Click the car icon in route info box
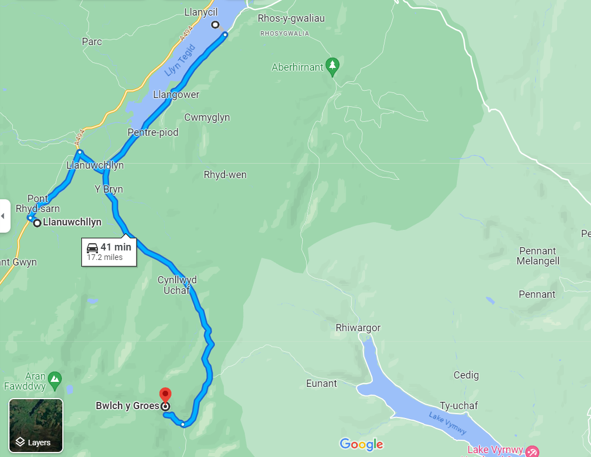Image resolution: width=591 pixels, height=457 pixels. pos(92,248)
